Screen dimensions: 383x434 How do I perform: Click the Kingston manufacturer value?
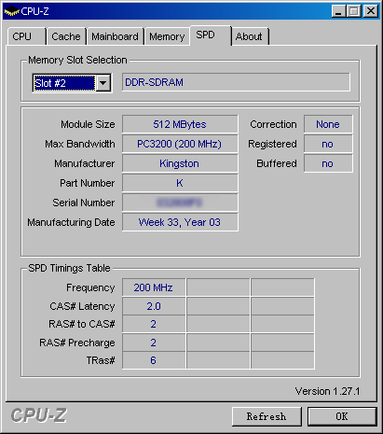180,163
